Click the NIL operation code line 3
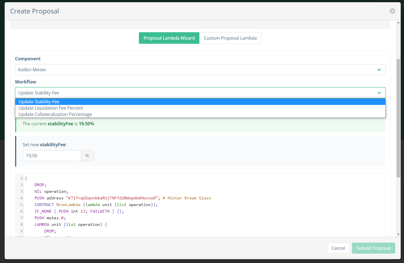Screen dimensions: 404x263 (x=51, y=191)
